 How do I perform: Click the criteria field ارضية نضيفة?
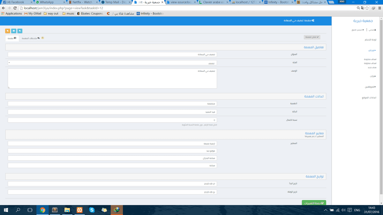[112, 144]
